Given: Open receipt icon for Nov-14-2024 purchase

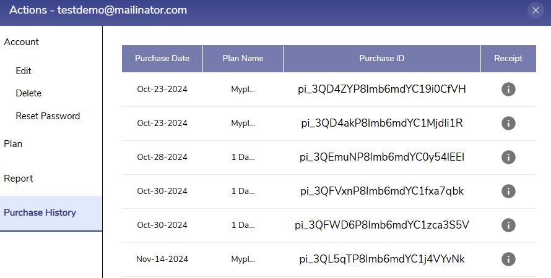Looking at the screenshot, I should (x=508, y=259).
